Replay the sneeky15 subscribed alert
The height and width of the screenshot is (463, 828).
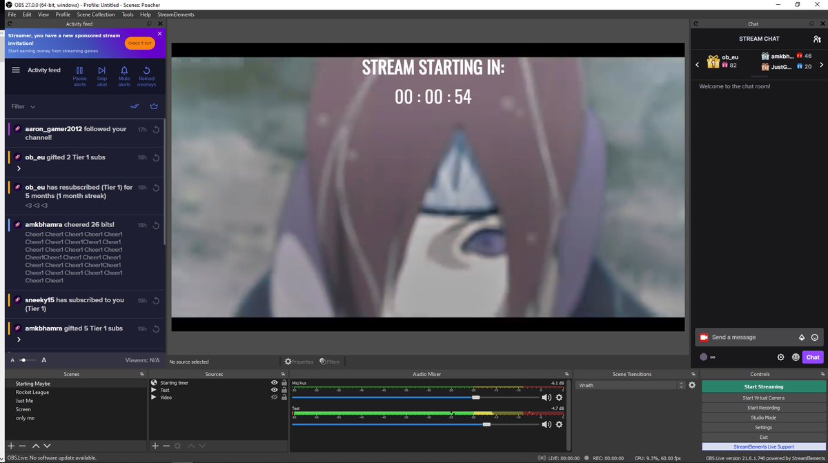pyautogui.click(x=156, y=301)
